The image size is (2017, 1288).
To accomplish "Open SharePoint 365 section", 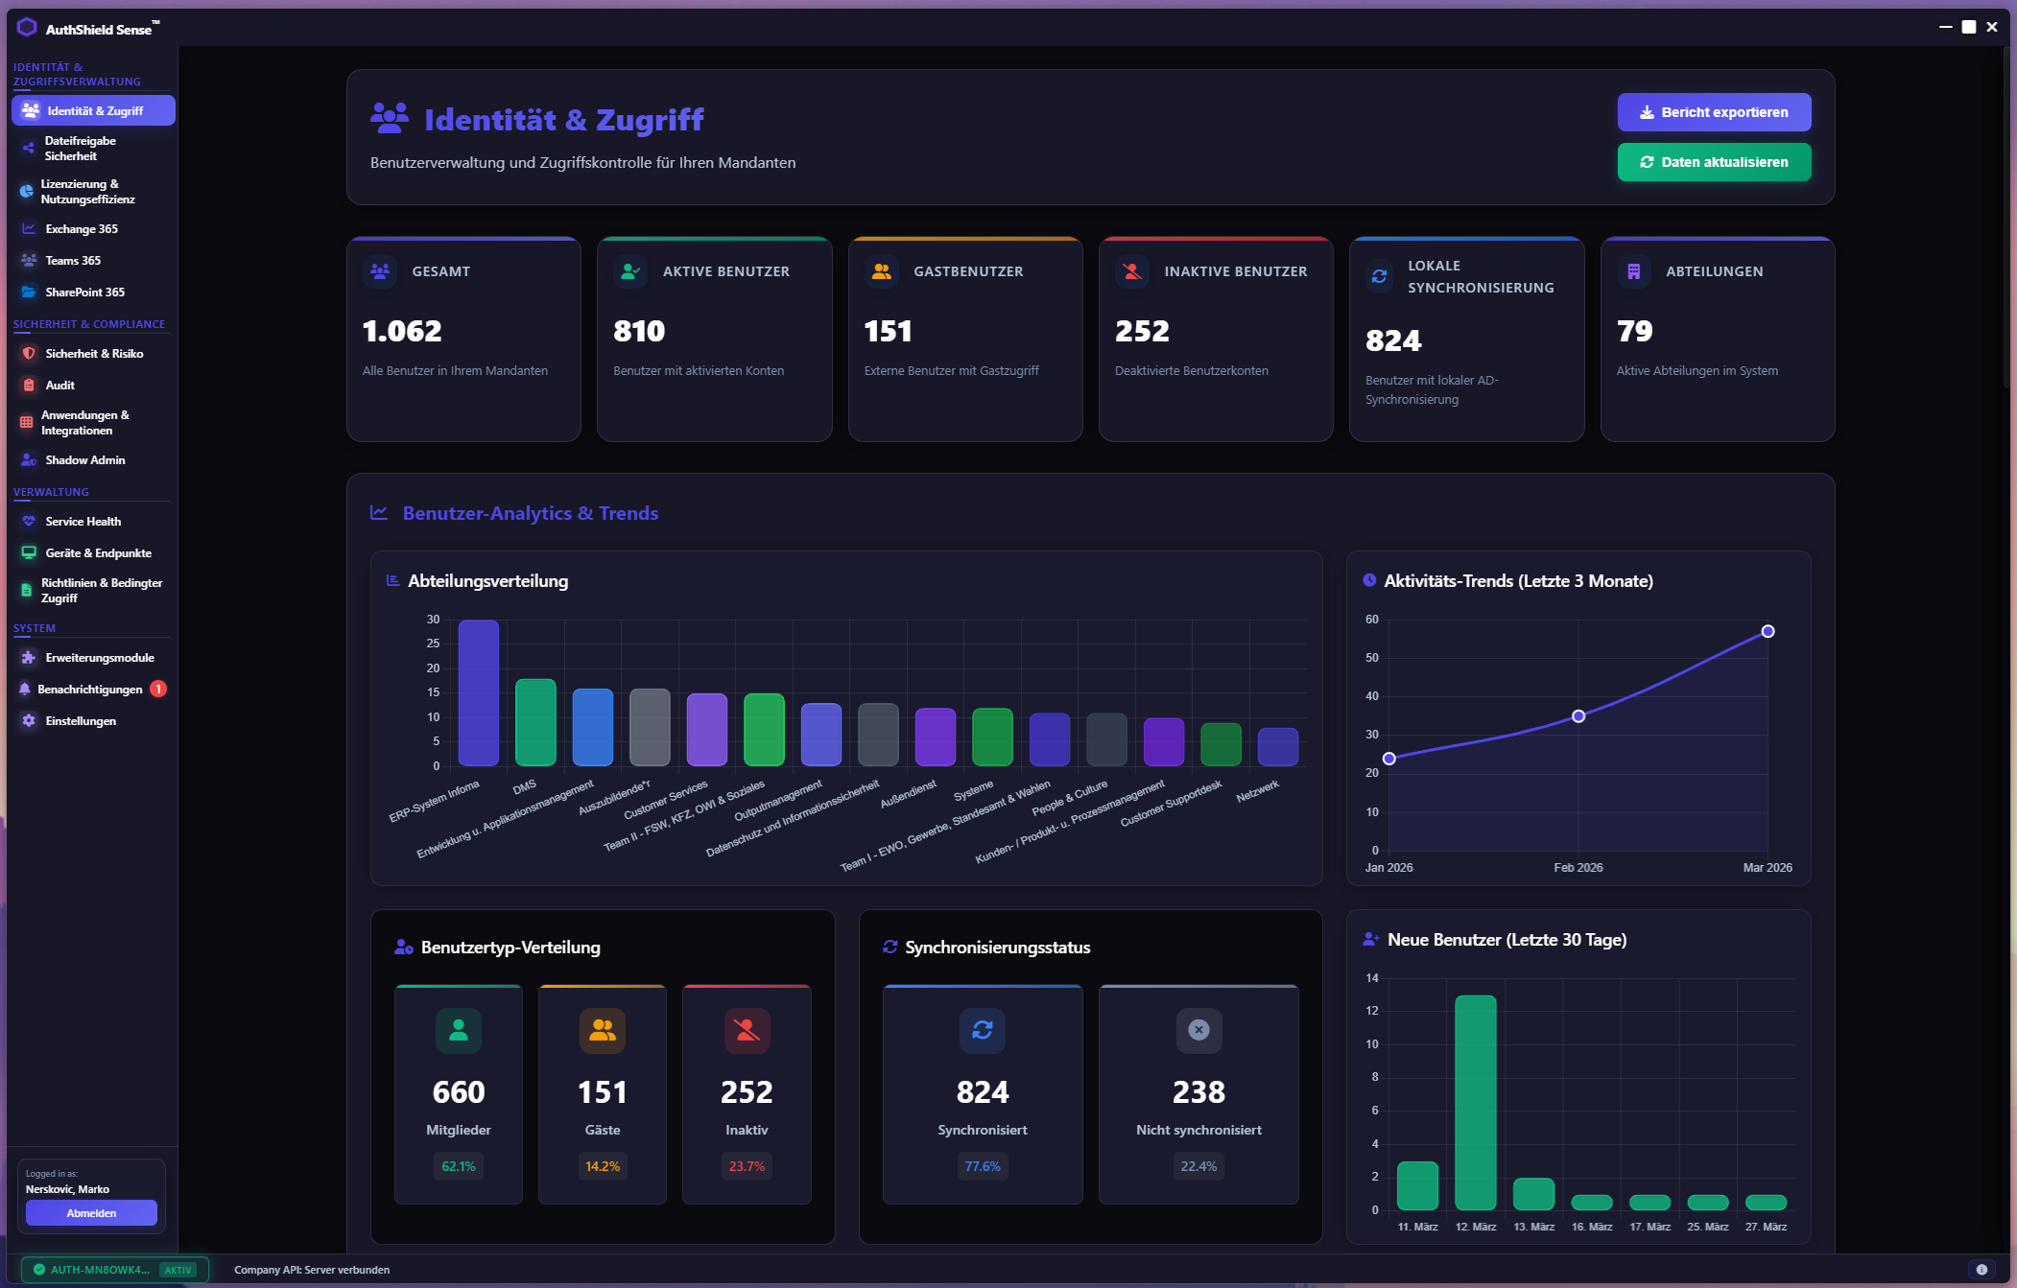I will click(84, 293).
